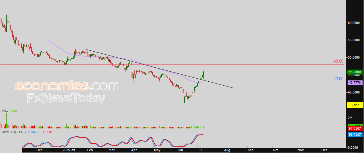The image size is (364, 153).
Task: Click the Nov date axis label
Action: (300, 150)
